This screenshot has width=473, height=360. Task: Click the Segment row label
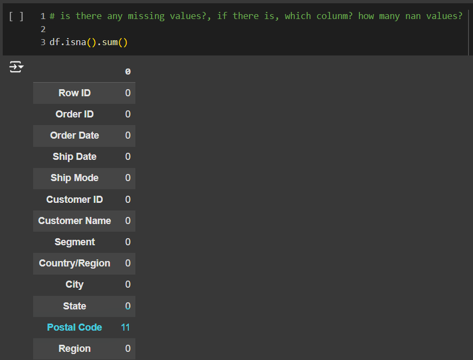point(74,242)
